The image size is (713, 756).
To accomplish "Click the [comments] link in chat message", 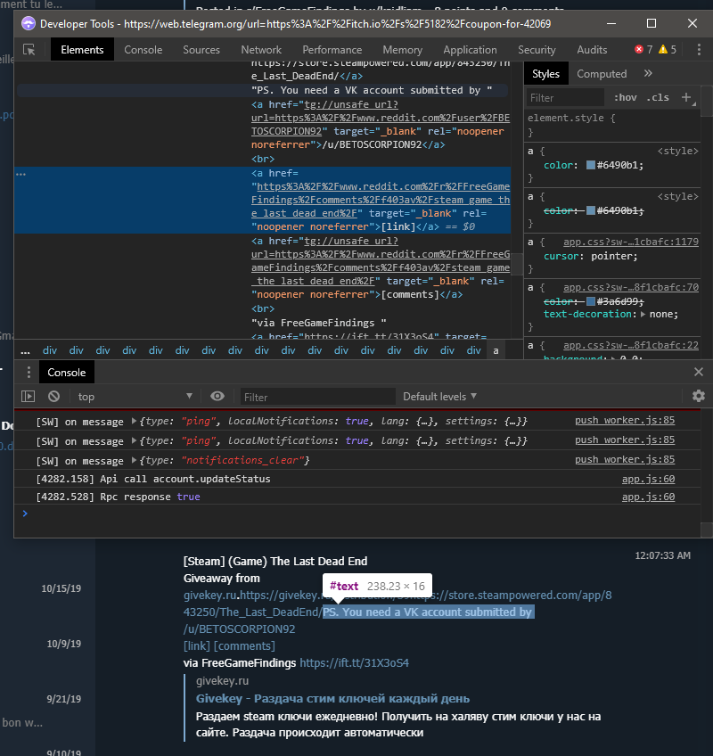I will [x=244, y=646].
